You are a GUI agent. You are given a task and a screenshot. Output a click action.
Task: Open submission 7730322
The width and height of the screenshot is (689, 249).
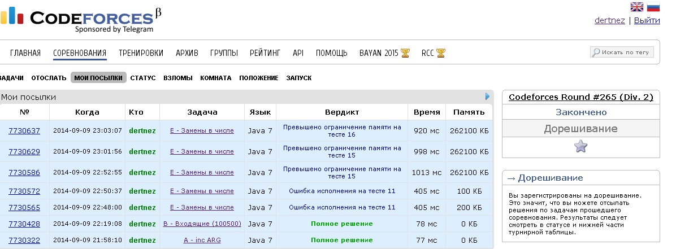click(24, 240)
